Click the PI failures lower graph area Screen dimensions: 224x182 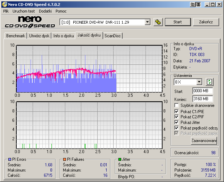pos(89,125)
